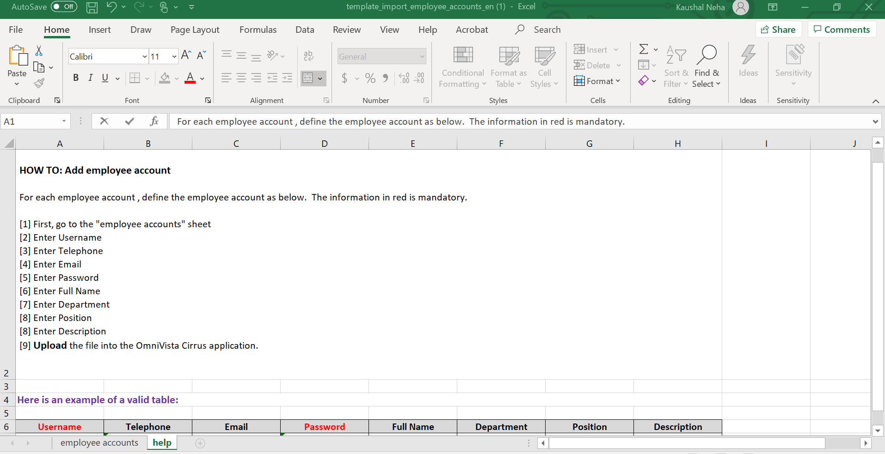The height and width of the screenshot is (454, 885).
Task: Click the Increase Decimal icon
Action: point(404,78)
